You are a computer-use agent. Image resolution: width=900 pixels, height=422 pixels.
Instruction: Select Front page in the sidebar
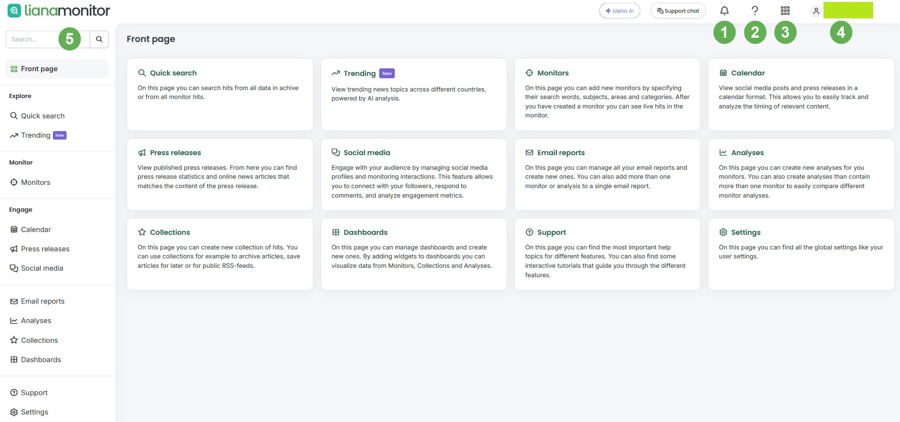coord(57,69)
